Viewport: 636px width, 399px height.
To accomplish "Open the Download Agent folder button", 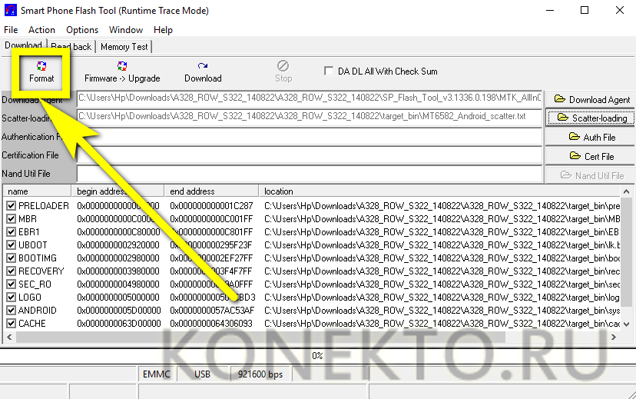I will tap(591, 99).
